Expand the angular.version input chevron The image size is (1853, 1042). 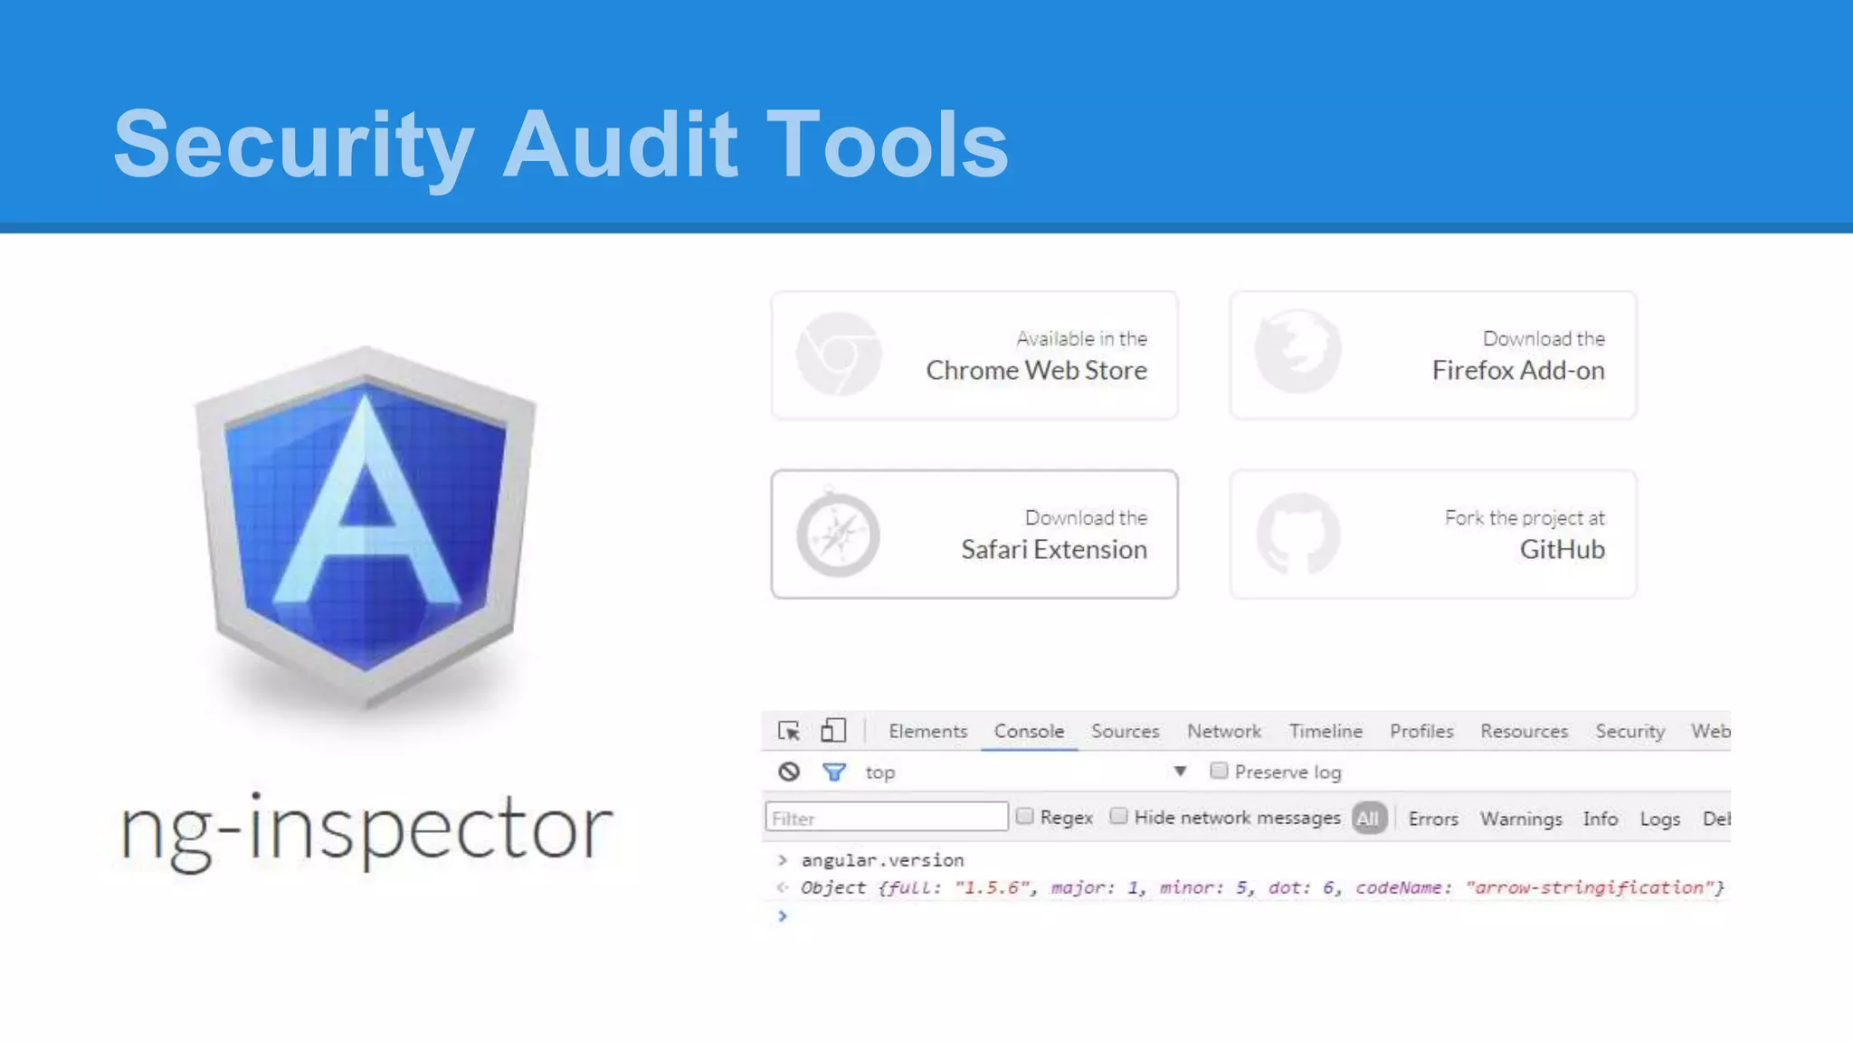click(783, 859)
